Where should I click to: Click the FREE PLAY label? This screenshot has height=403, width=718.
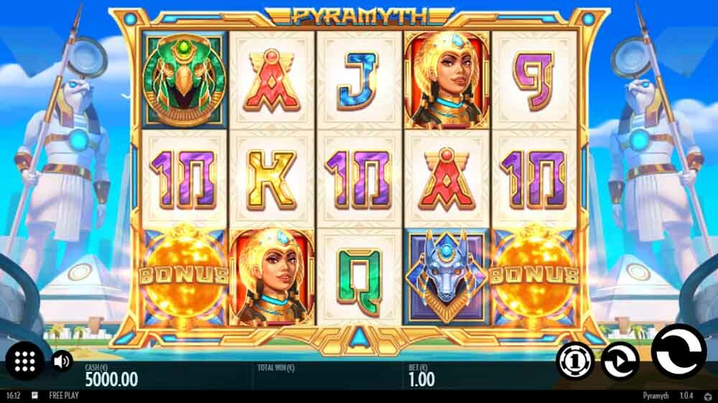click(x=64, y=396)
